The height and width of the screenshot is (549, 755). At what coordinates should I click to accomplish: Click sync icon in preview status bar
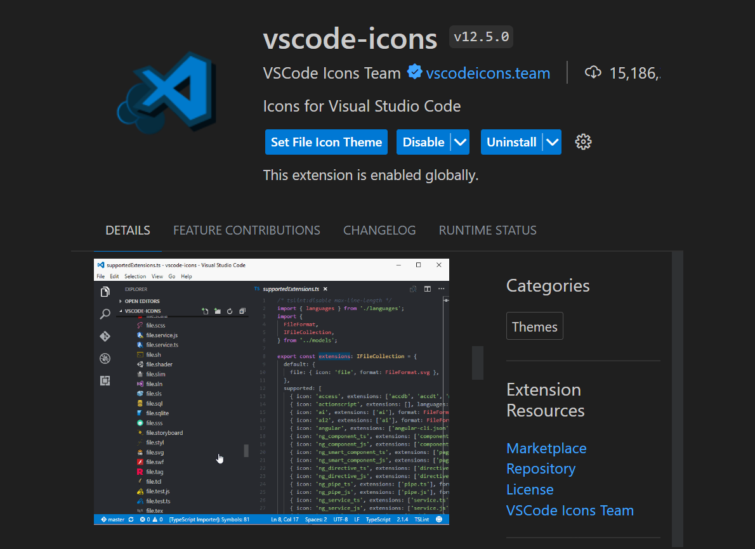[x=131, y=520]
